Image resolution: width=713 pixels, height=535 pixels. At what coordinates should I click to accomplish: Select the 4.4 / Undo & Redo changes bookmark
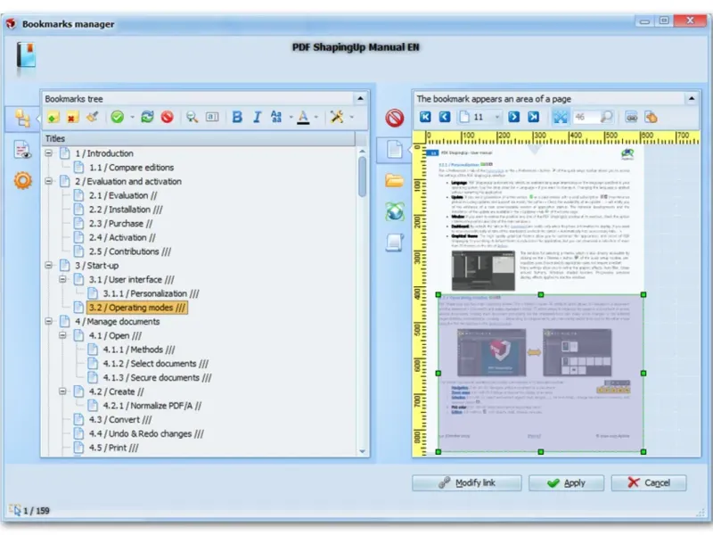[146, 433]
